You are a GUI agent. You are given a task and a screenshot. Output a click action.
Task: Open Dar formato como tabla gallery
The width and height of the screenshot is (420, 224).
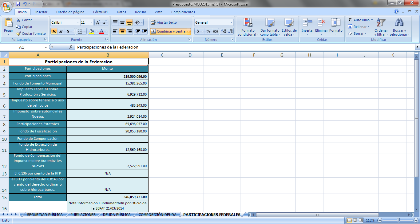point(270,27)
